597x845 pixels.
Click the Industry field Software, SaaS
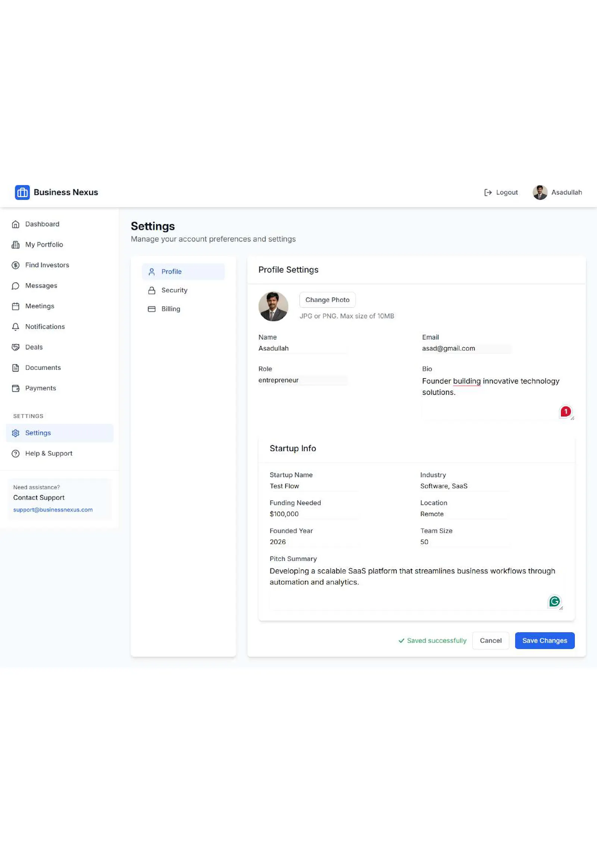pos(465,486)
